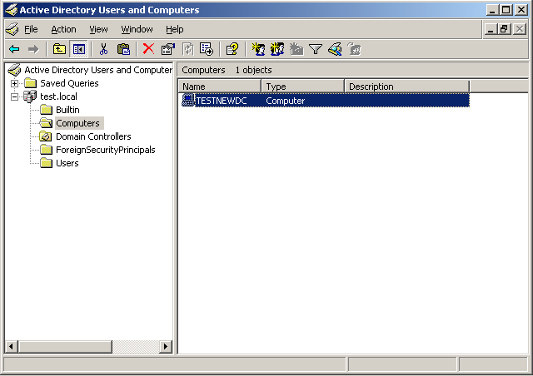
Task: Expand the Saved Queries node
Action: point(14,83)
